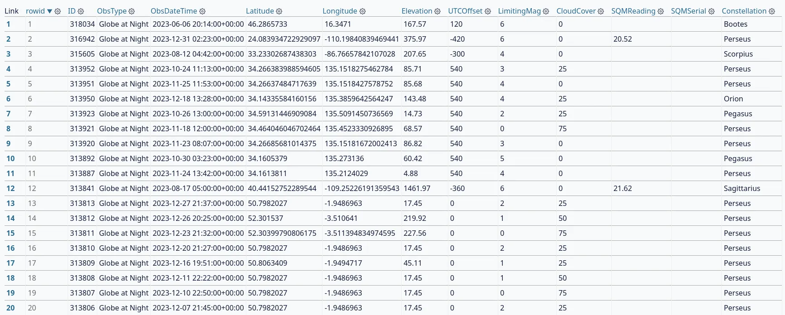
Task: Open row link 13
Action: coord(10,203)
